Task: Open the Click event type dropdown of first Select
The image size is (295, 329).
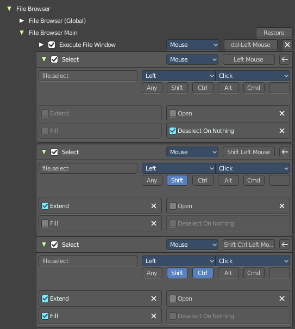Action: coord(253,76)
